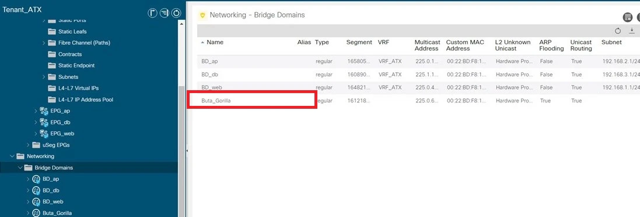This screenshot has width=640, height=217.
Task: Click the Buta_Gorilla bridge domain icon in tree
Action: pos(36,213)
